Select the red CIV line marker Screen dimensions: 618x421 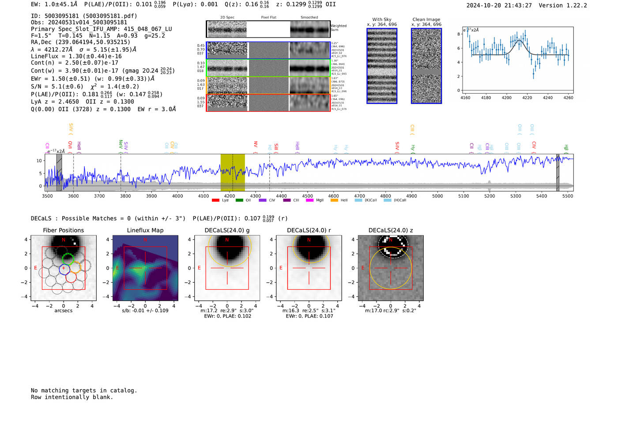[534, 147]
